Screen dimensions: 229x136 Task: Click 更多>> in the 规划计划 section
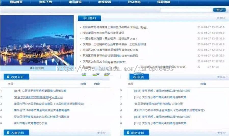[x=221, y=133]
